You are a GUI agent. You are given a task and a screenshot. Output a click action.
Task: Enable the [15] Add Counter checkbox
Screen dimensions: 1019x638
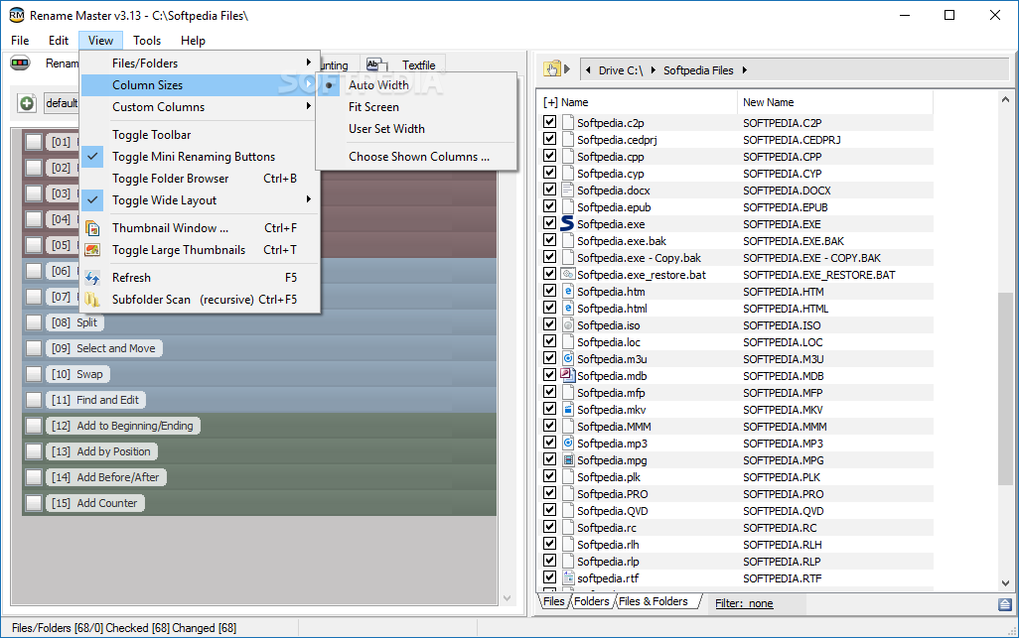(x=34, y=503)
